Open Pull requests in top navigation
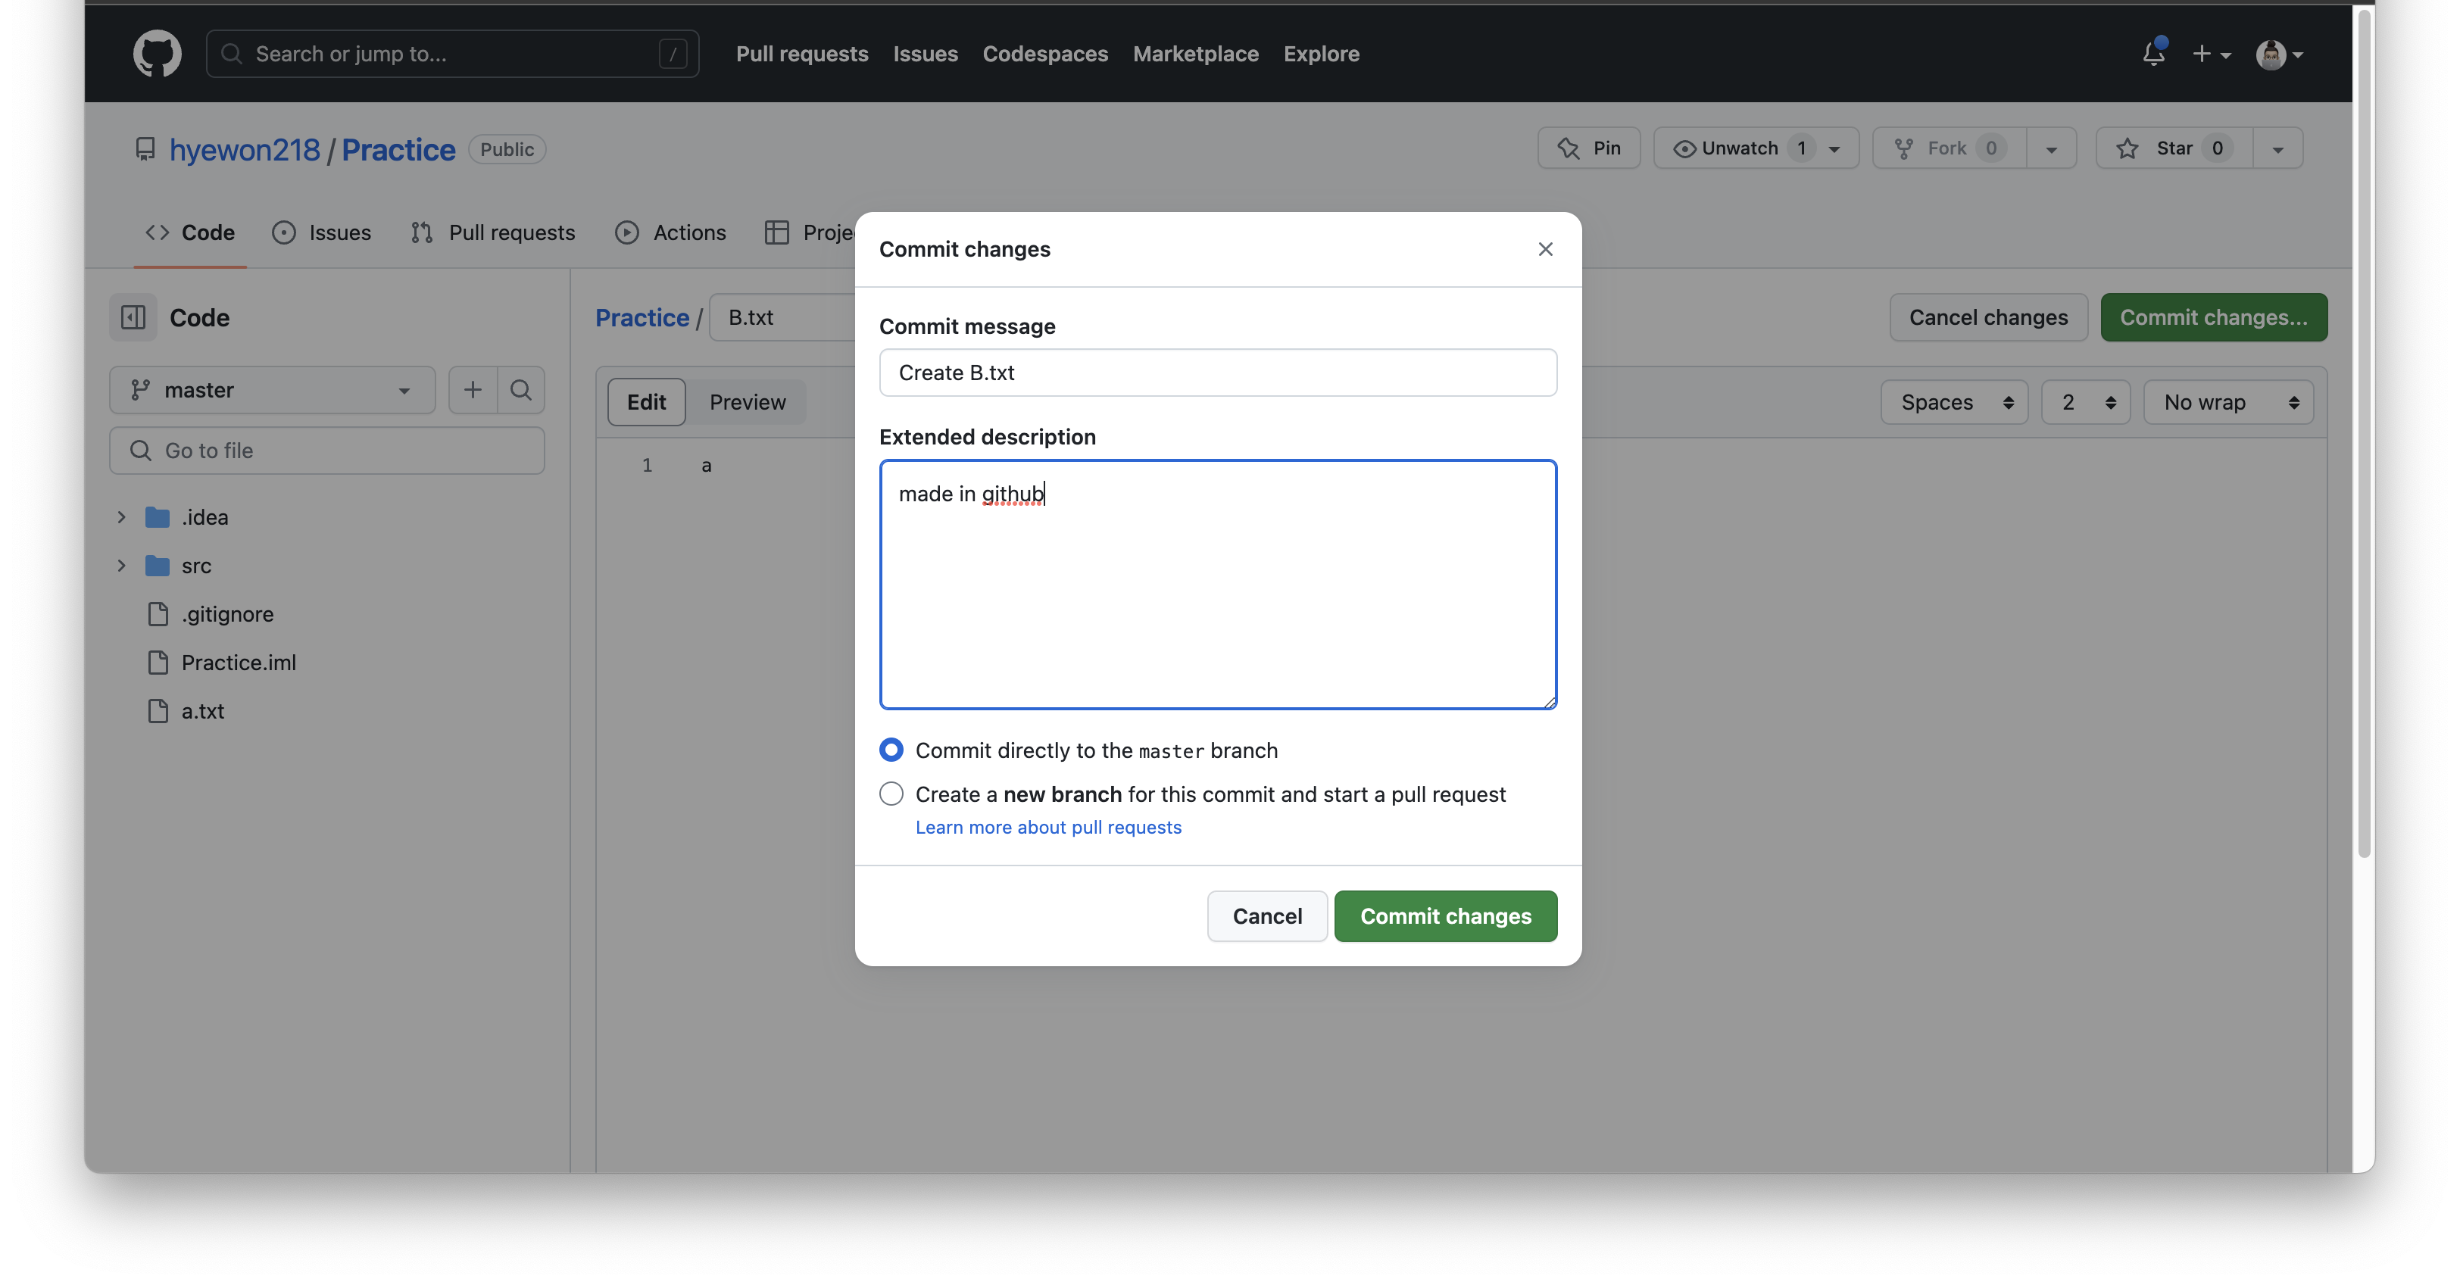The image size is (2460, 1285). [x=802, y=55]
